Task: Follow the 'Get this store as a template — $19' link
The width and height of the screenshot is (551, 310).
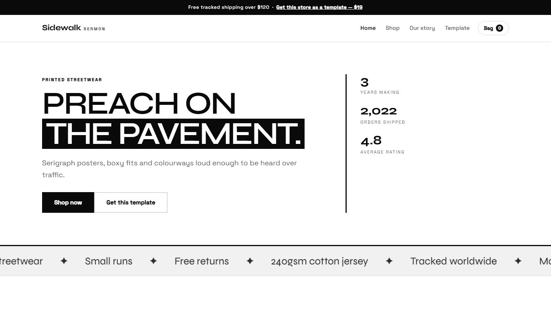Action: 320,7
